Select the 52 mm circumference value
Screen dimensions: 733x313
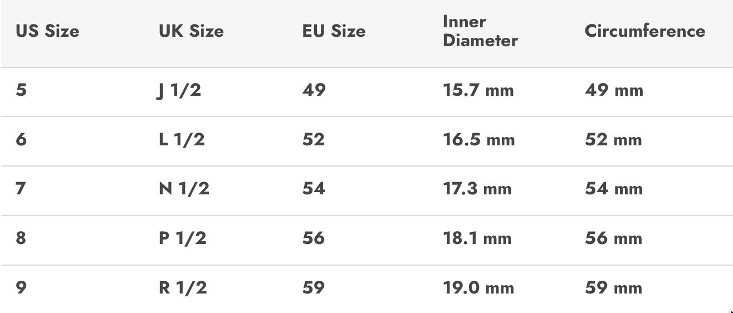613,139
